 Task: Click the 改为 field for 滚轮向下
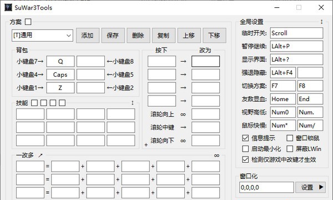[x=205, y=141]
